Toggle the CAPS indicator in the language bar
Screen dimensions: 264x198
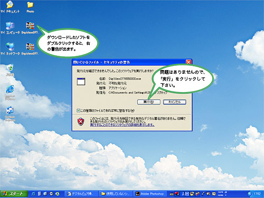220,193
